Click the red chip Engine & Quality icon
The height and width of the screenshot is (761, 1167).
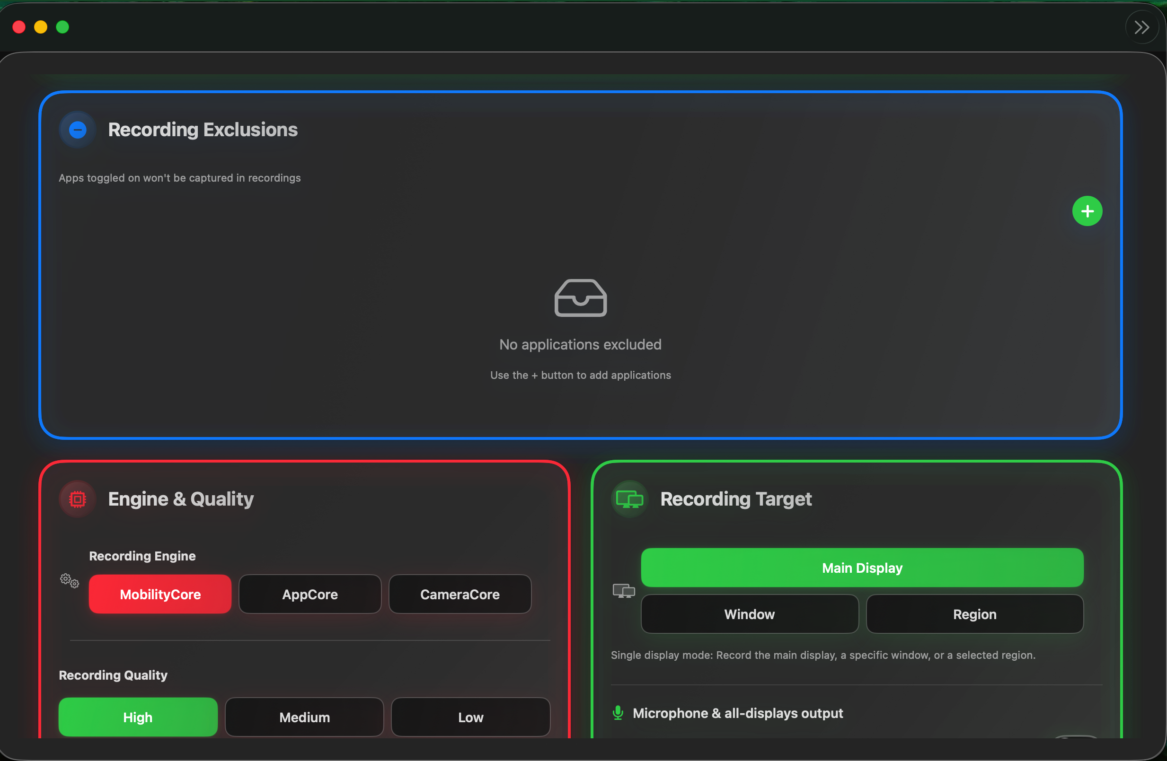click(78, 499)
